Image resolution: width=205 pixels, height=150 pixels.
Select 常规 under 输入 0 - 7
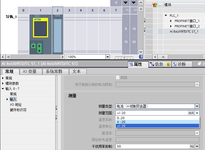pyautogui.click(x=13, y=94)
